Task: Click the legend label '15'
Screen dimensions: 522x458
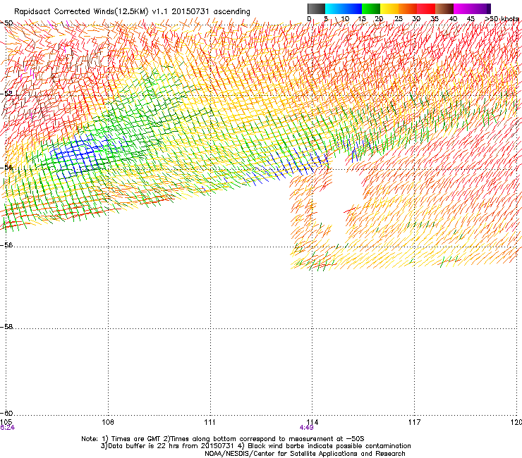Action: 362,18
